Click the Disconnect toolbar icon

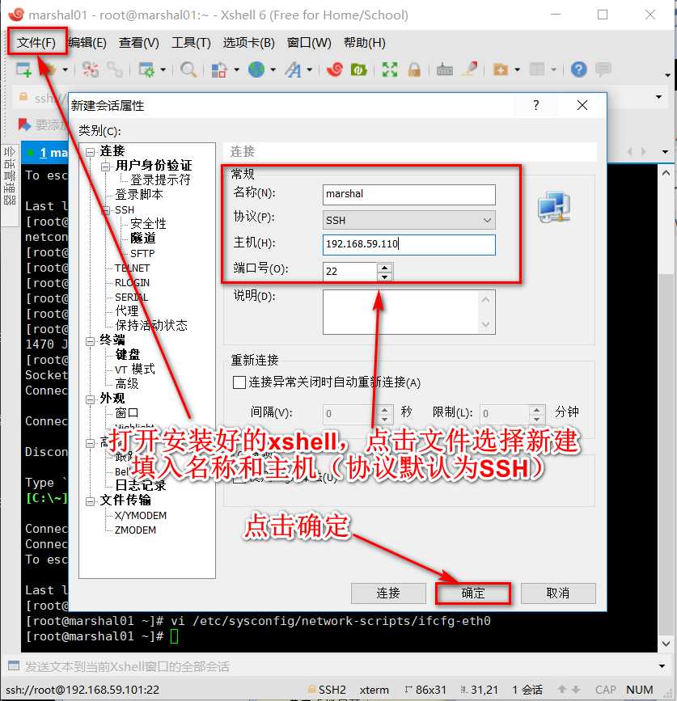[x=91, y=70]
